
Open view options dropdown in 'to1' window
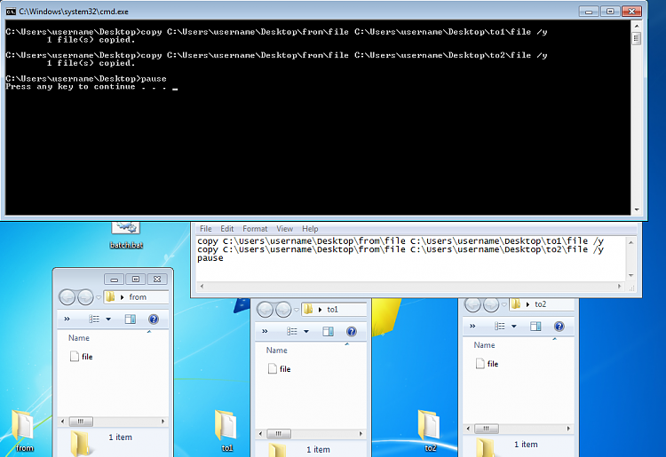pyautogui.click(x=306, y=331)
